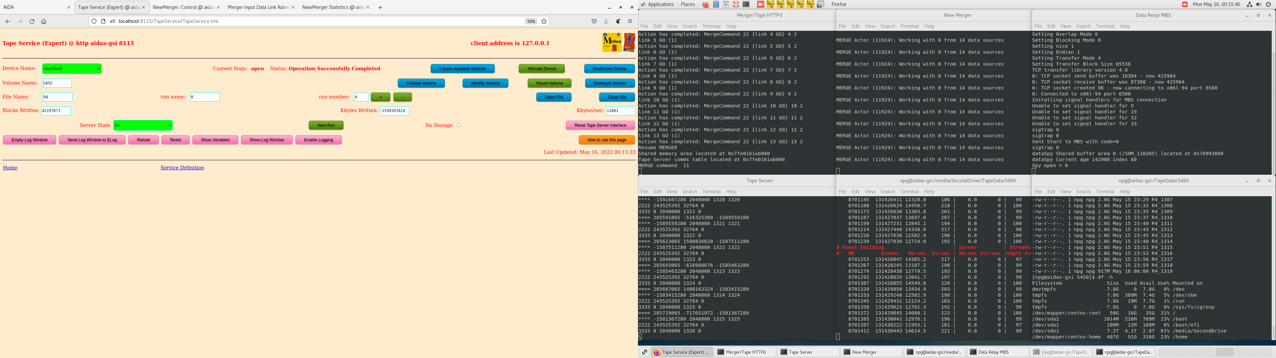
Task: Click the Allocate Device button
Action: pos(541,69)
